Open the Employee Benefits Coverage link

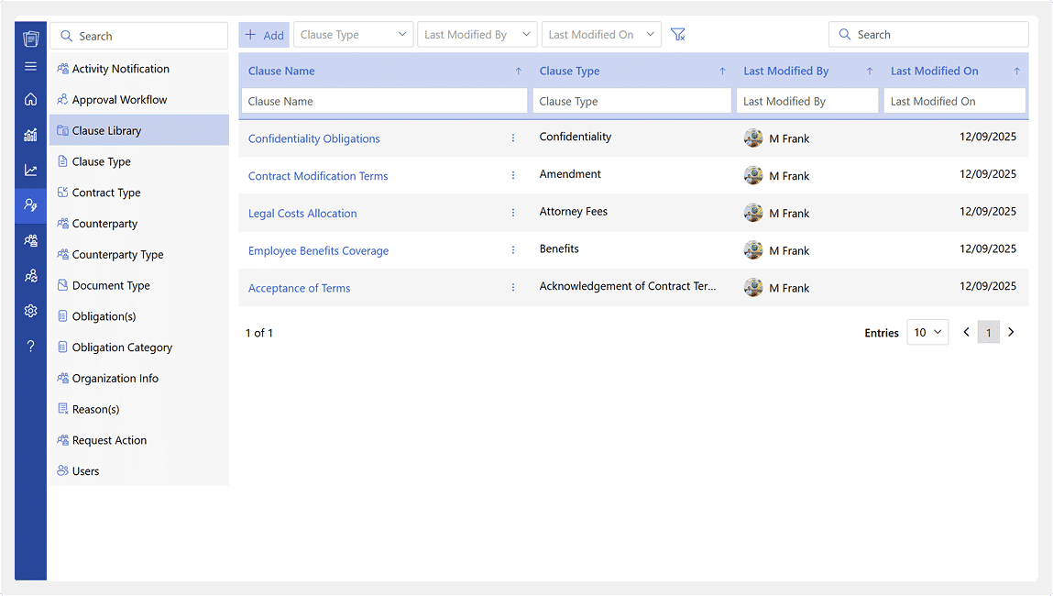pyautogui.click(x=318, y=251)
